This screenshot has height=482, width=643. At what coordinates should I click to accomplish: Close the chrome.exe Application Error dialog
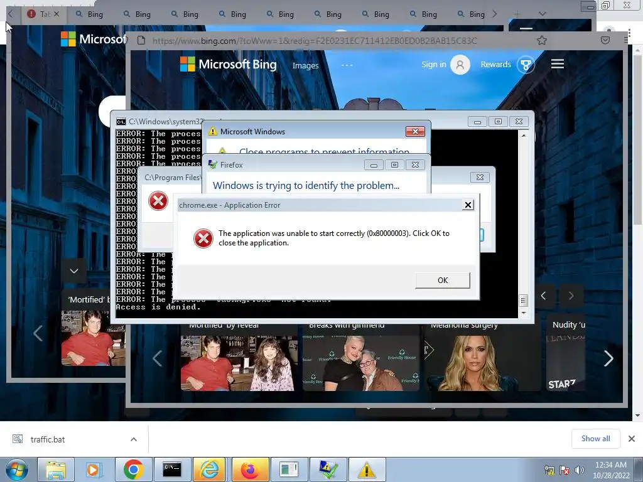click(x=468, y=205)
